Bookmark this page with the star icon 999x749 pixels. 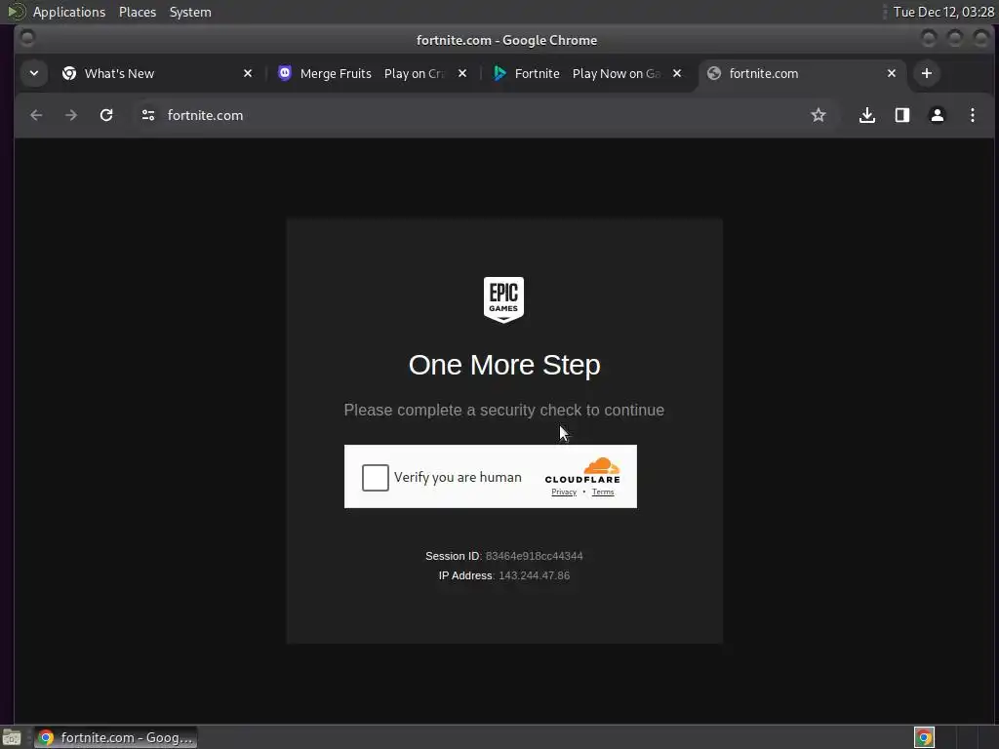point(819,115)
